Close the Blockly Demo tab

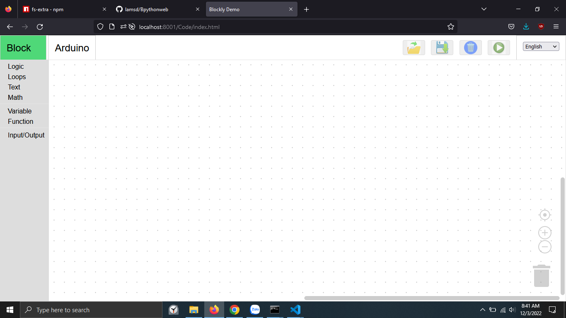pyautogui.click(x=291, y=9)
